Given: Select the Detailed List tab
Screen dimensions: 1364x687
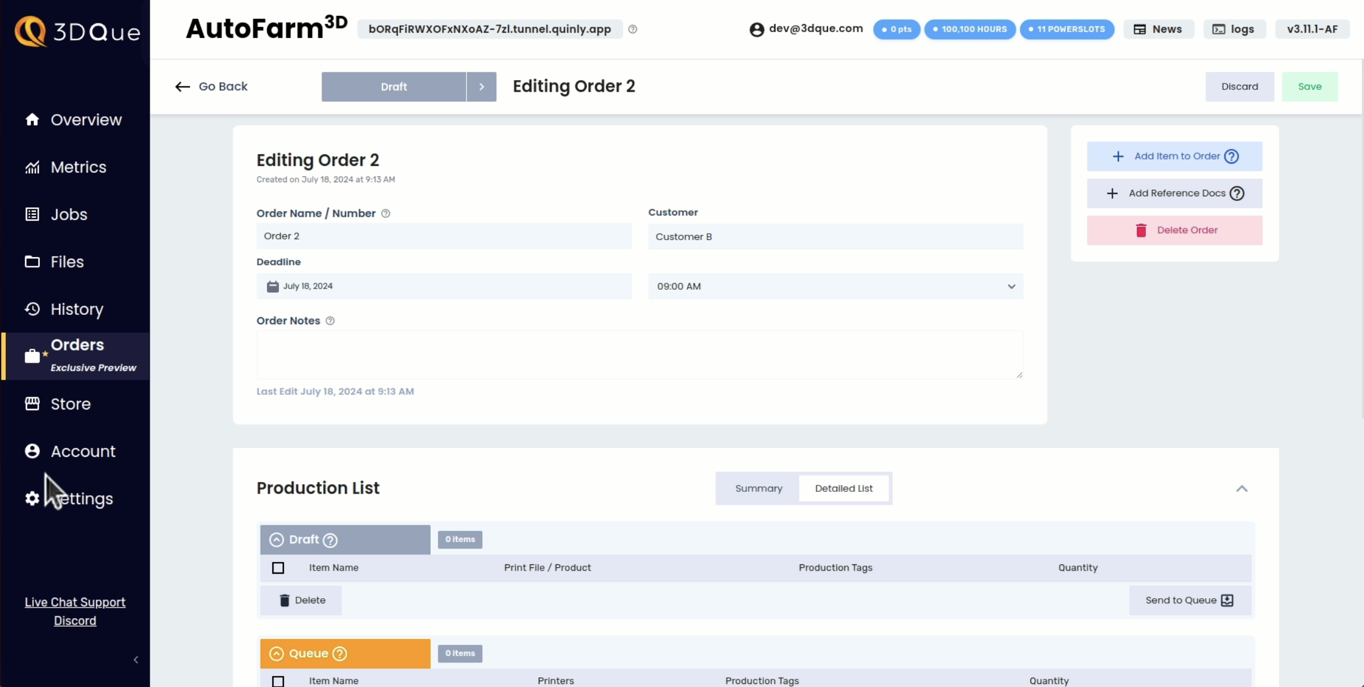Looking at the screenshot, I should click(844, 488).
